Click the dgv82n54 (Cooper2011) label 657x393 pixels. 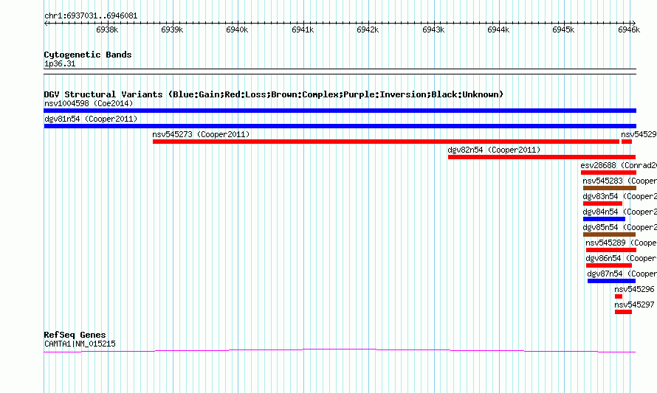pos(494,150)
